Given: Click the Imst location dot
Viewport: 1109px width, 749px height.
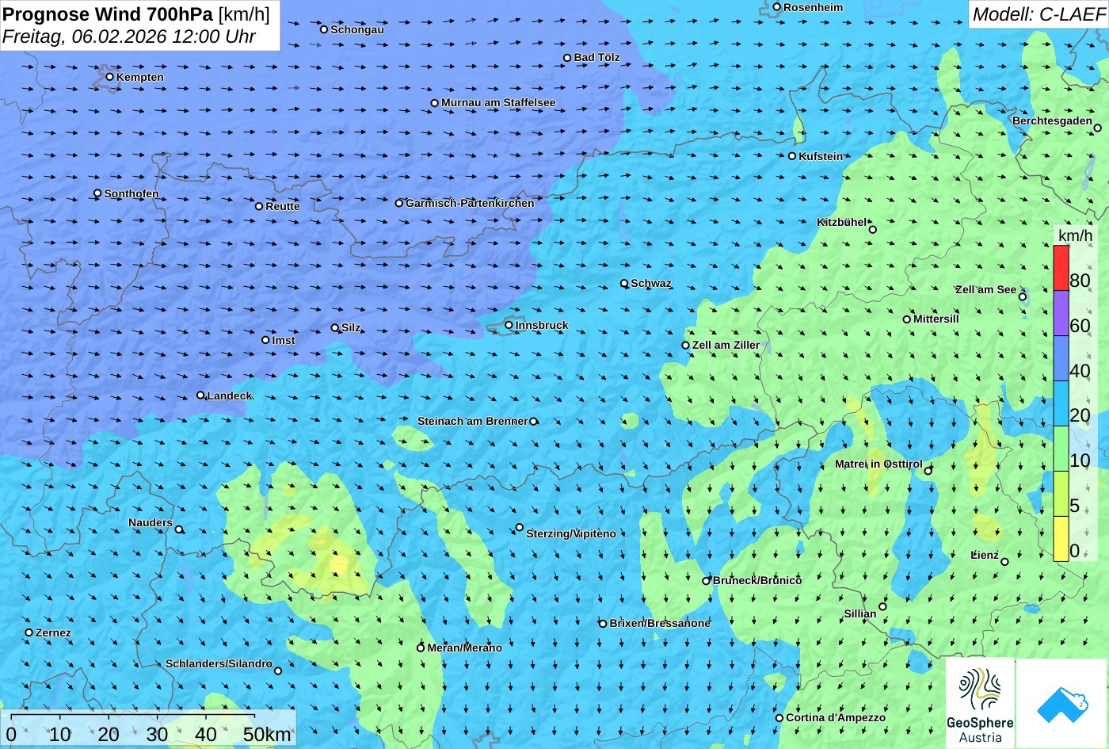Looking at the screenshot, I should click(x=265, y=340).
